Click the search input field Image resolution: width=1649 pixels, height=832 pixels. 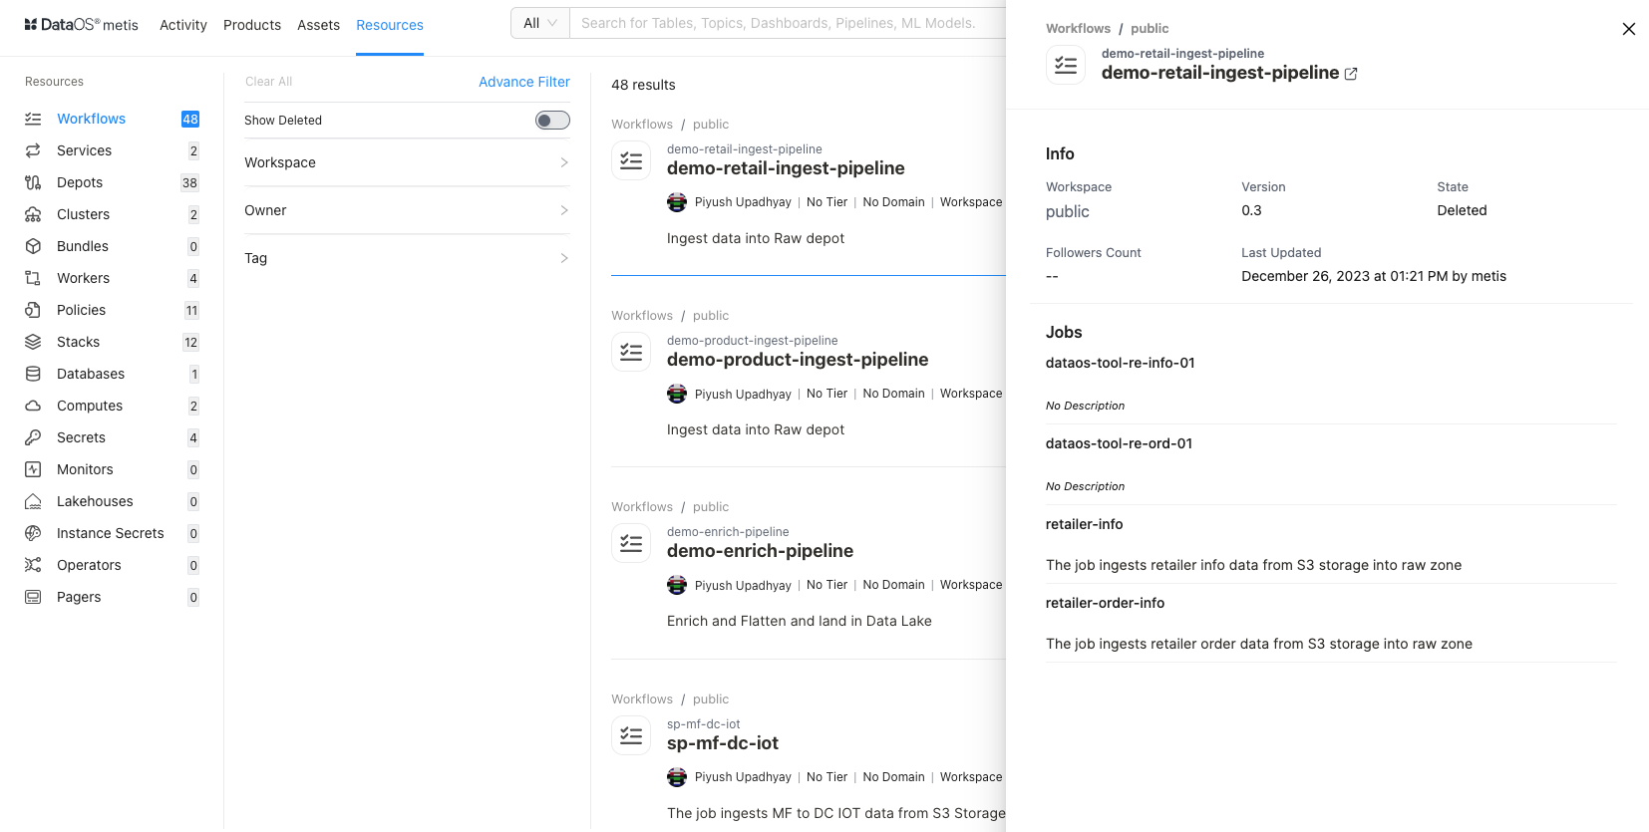click(788, 23)
